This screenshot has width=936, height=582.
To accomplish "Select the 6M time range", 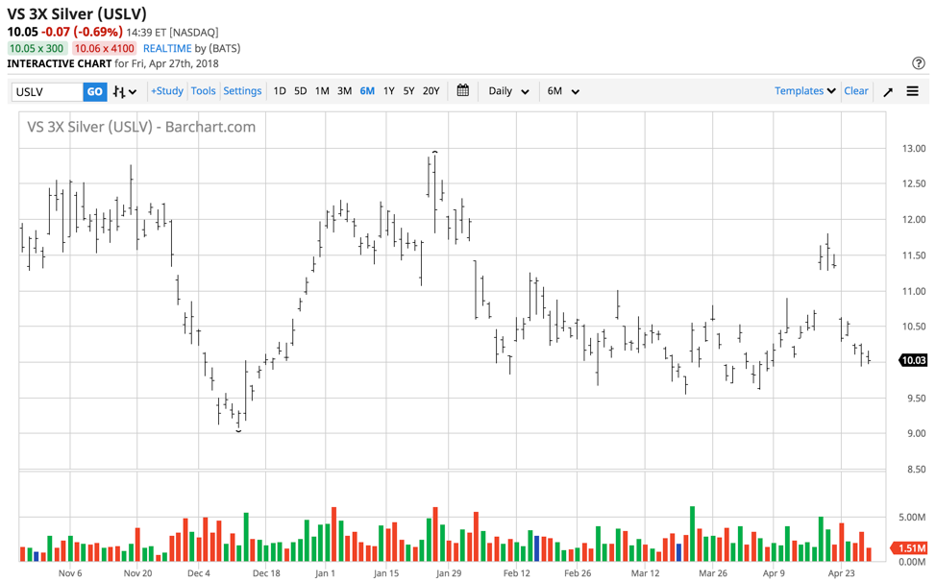I will 367,90.
